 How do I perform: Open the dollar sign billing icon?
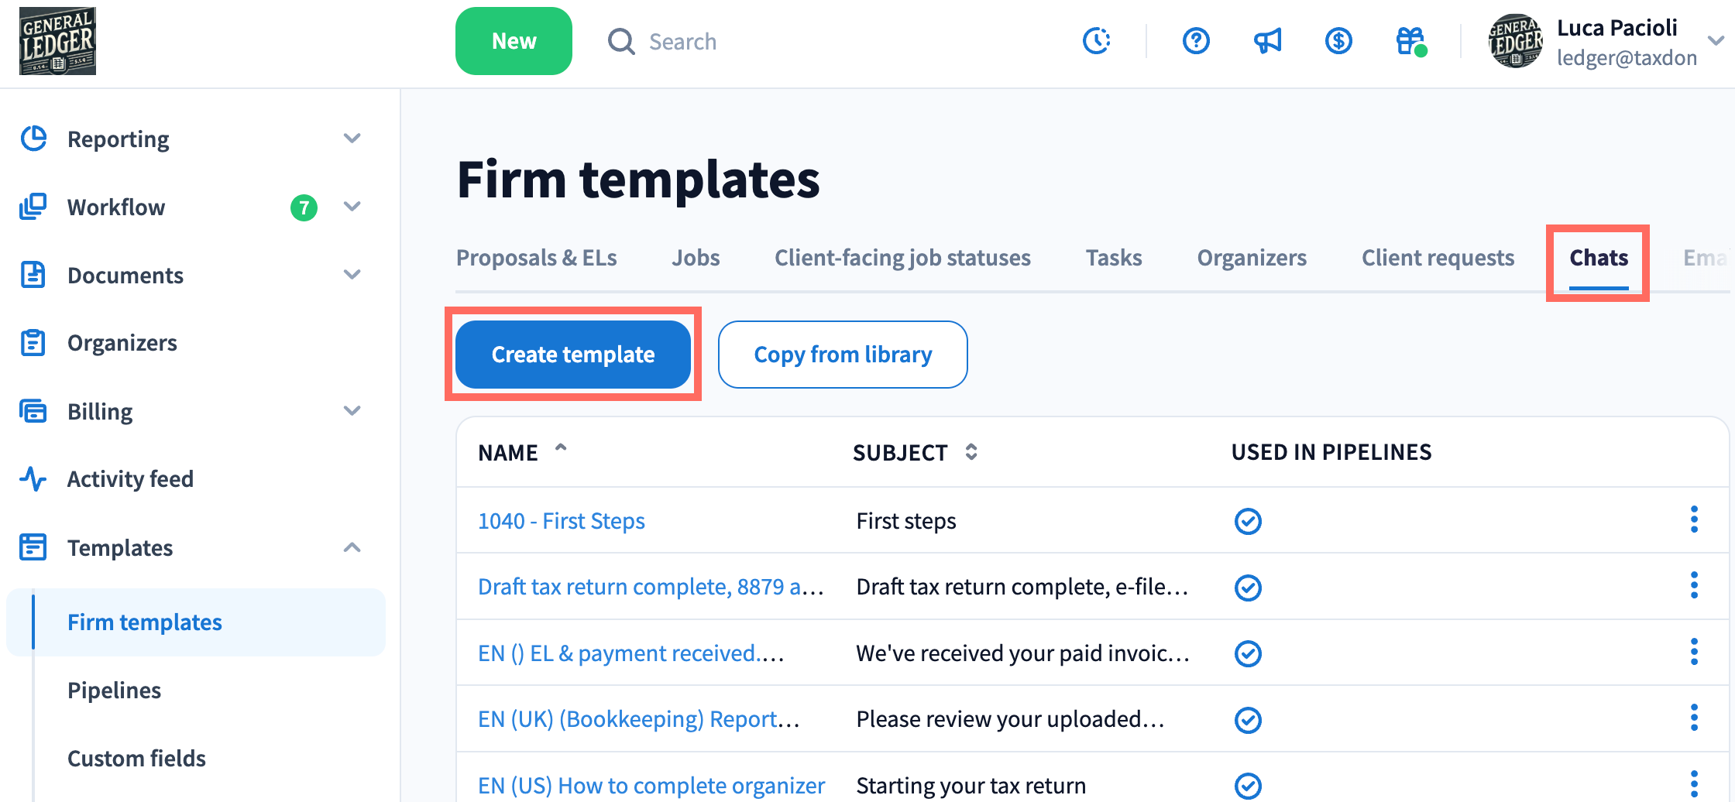1338,41
